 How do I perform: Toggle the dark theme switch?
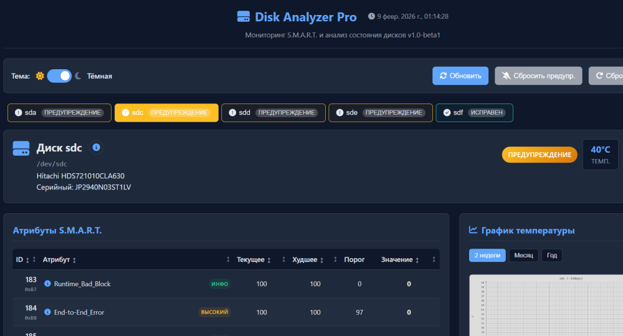coord(59,76)
